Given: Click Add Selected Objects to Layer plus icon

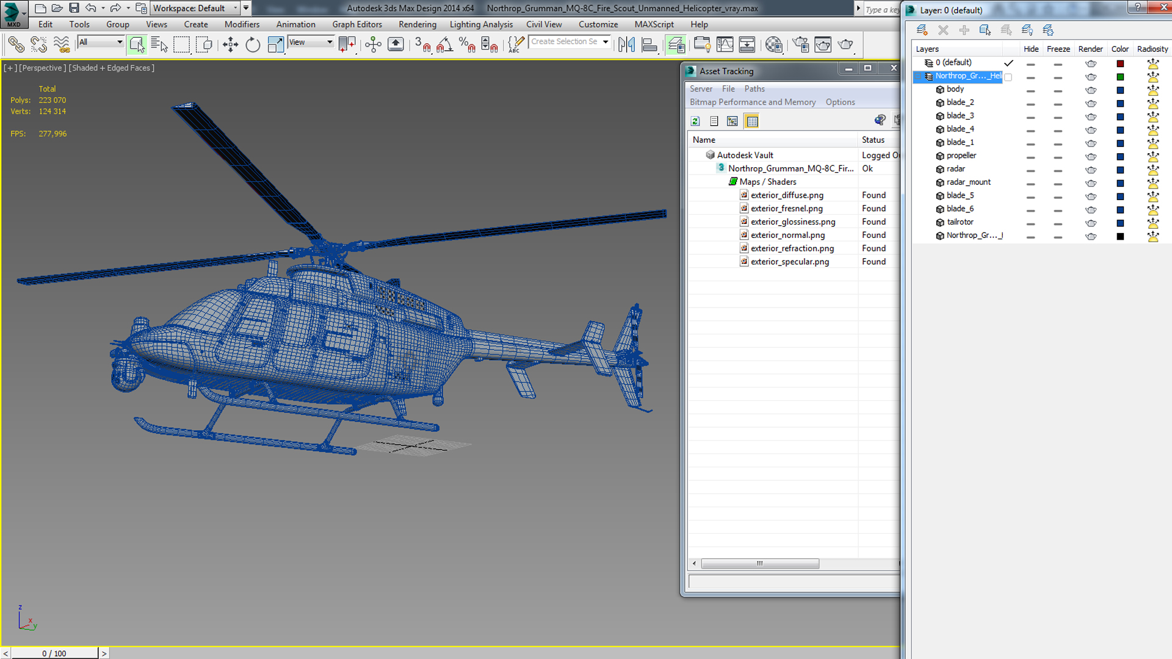Looking at the screenshot, I should (x=964, y=30).
